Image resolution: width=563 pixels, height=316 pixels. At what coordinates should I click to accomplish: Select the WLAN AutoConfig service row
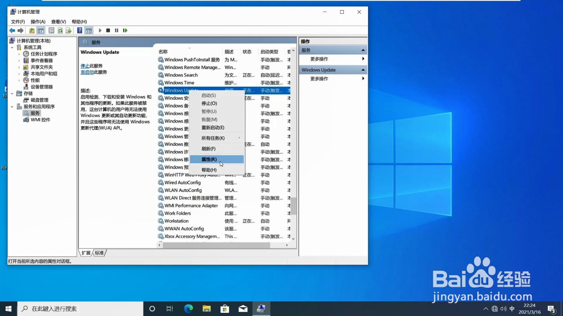click(224, 190)
